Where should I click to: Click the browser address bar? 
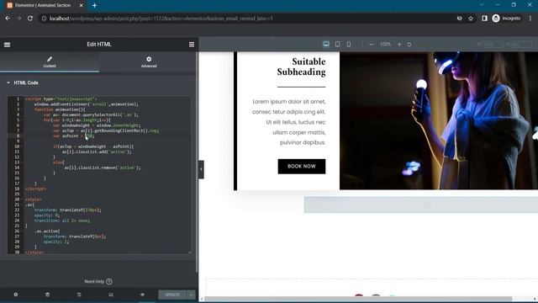pyautogui.click(x=247, y=19)
